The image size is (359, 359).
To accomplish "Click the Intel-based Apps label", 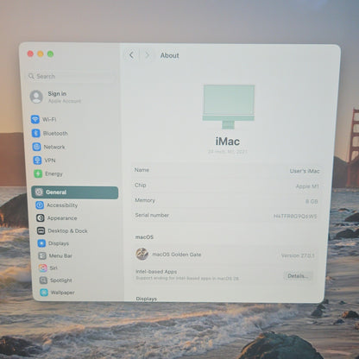I will (156, 272).
